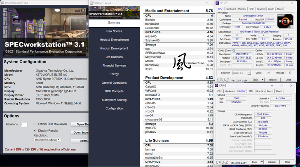Click the Official Run checkbox

click(x=35, y=124)
